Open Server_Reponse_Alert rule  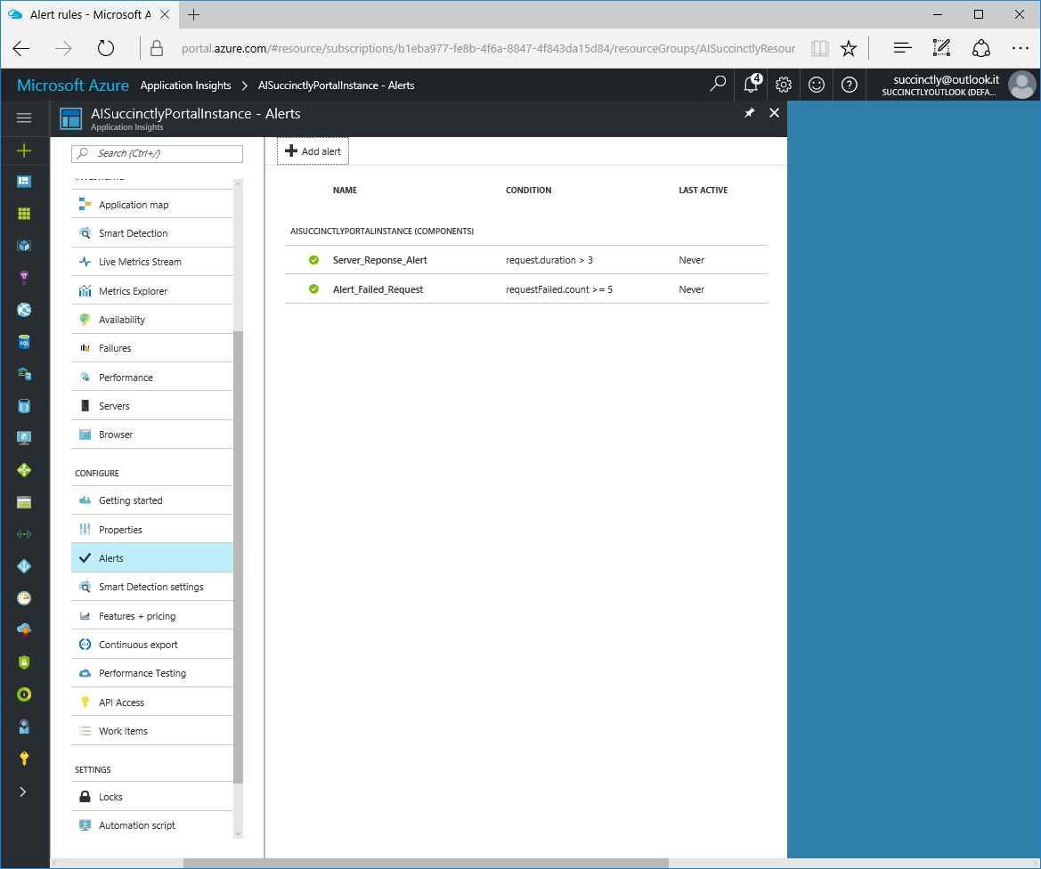pos(525,260)
